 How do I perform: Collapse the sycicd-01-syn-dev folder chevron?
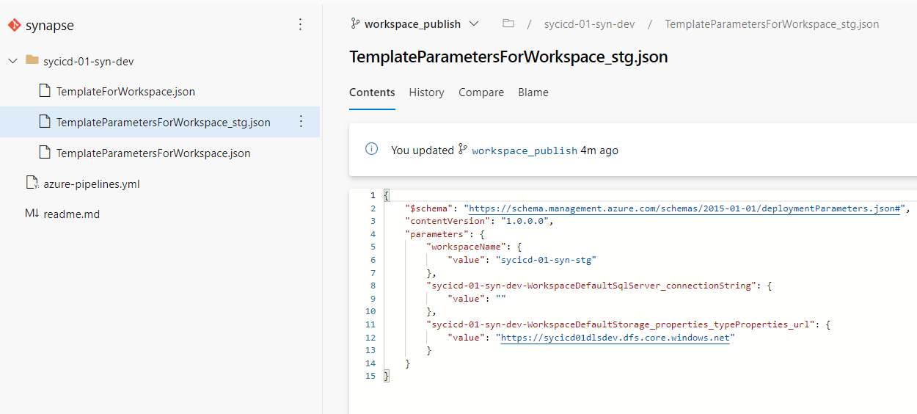(x=12, y=61)
